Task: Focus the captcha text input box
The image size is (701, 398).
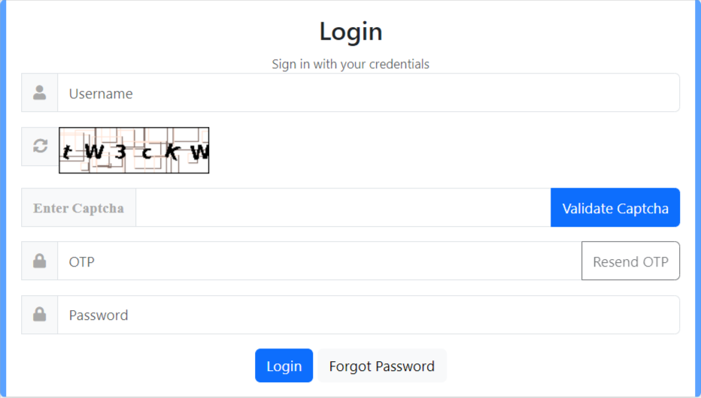Action: pyautogui.click(x=343, y=207)
